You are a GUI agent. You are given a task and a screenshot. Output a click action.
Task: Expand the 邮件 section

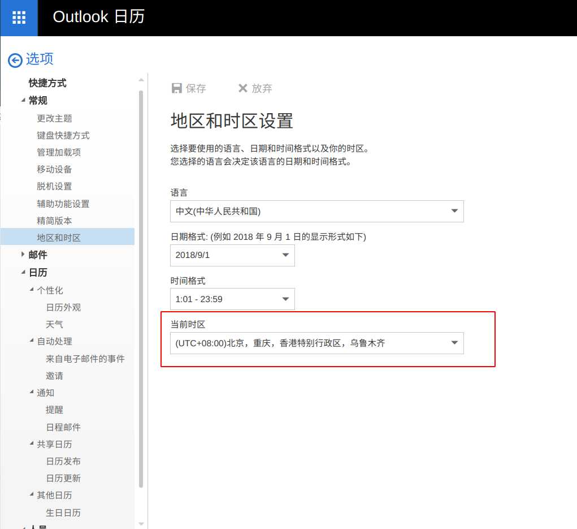pos(23,254)
